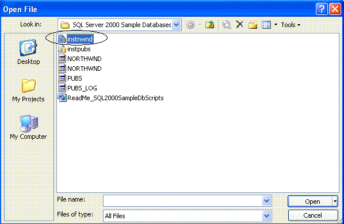
Task: Select the instnwnd file icon
Action: 62,39
